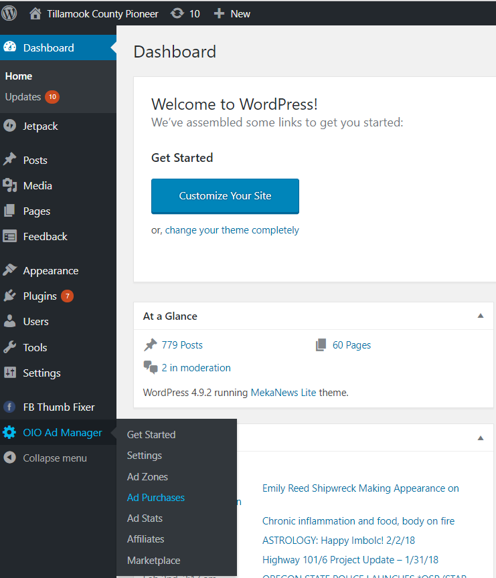Click the Tools wrench icon
Image resolution: width=496 pixels, height=578 pixels.
click(x=9, y=347)
